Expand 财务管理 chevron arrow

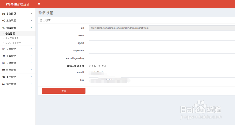tap(31, 70)
